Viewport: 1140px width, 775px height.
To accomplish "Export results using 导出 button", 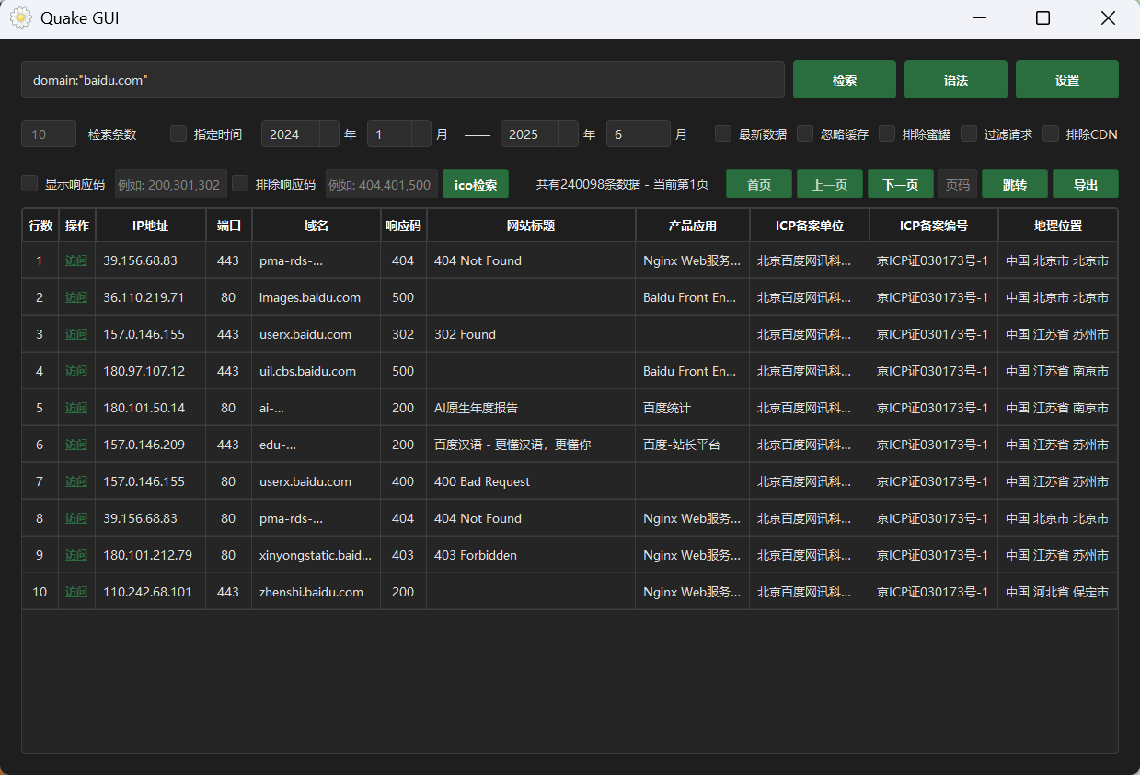I will tap(1085, 184).
